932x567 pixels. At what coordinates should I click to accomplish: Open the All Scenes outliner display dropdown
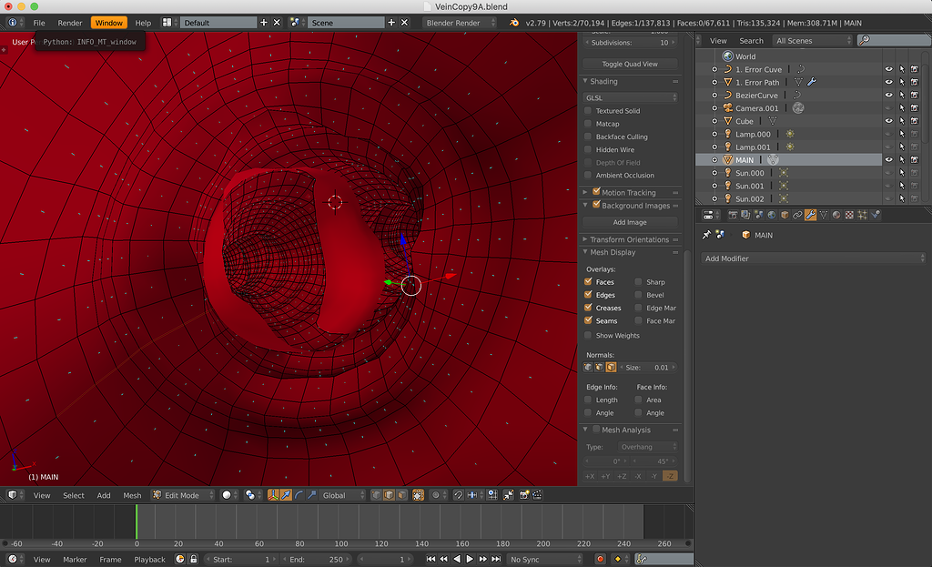[x=813, y=40]
